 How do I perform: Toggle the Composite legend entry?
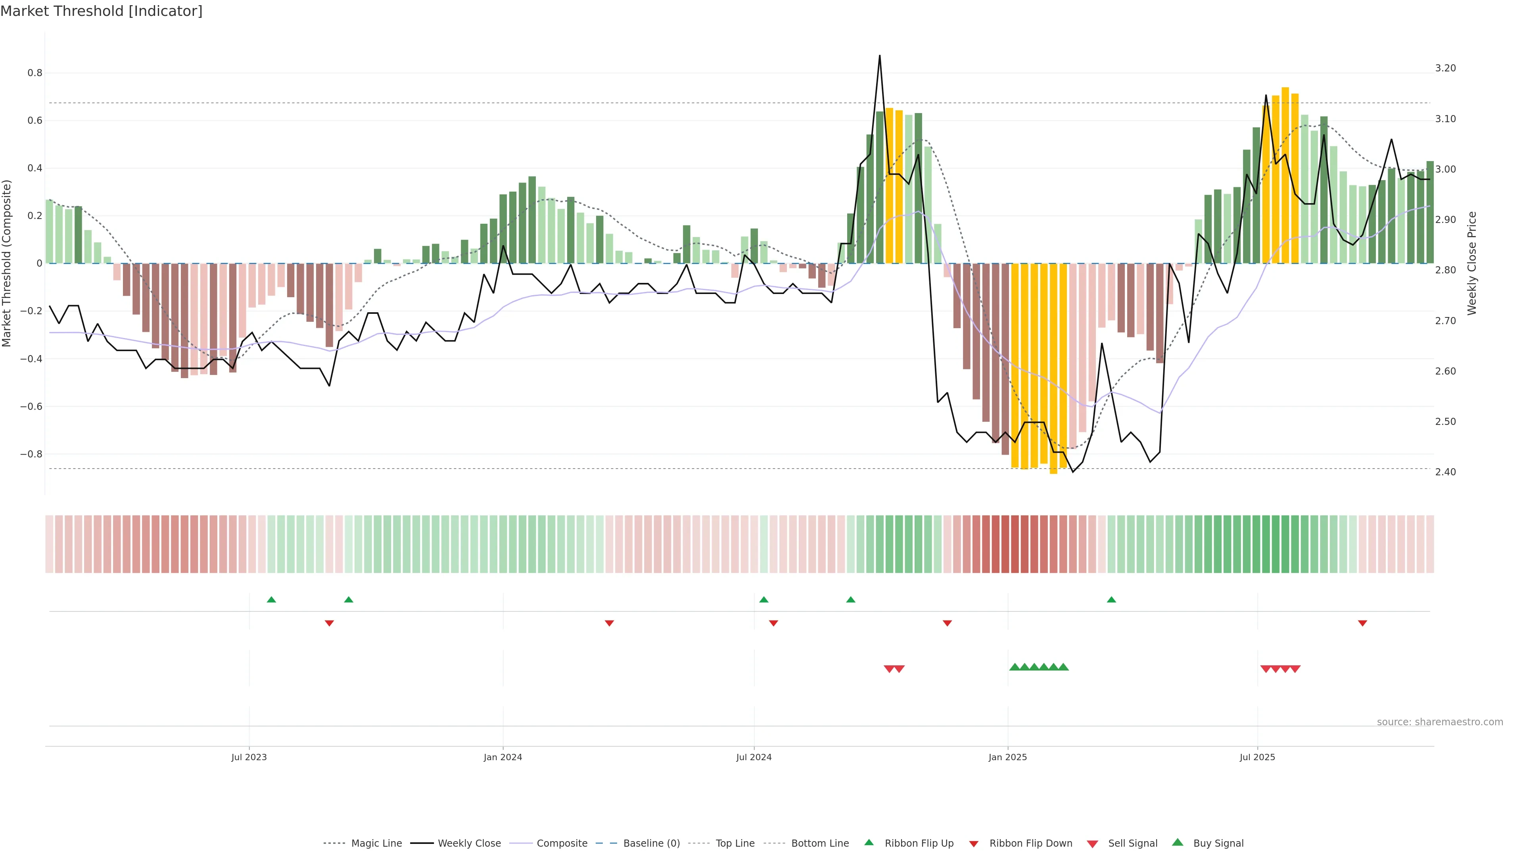tap(562, 844)
